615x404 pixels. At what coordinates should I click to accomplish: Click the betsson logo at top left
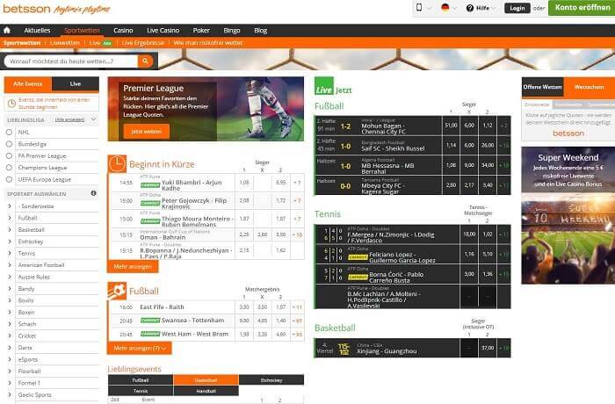click(26, 9)
